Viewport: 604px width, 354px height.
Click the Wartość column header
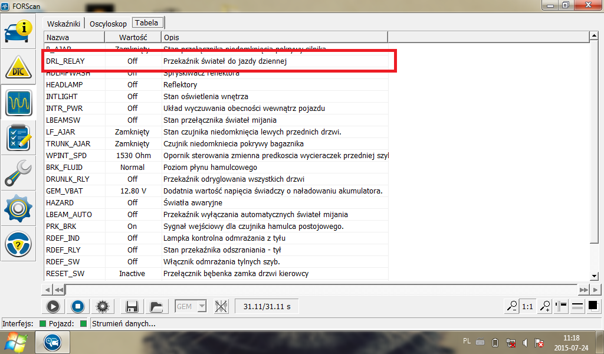point(132,37)
